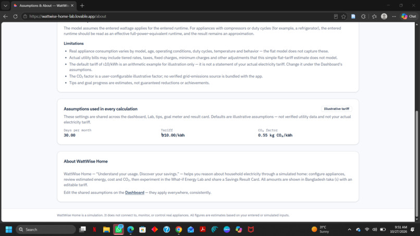View site information lock icon in address bar
Screen dimensions: 420x236
pos(25,16)
